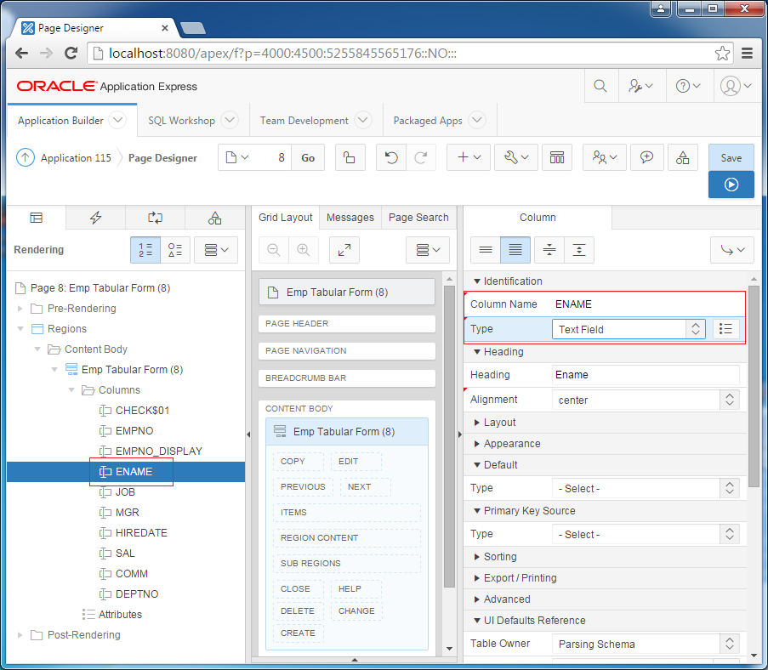The image size is (768, 670).
Task: Open the Type Text Field dropdown
Action: pyautogui.click(x=629, y=329)
